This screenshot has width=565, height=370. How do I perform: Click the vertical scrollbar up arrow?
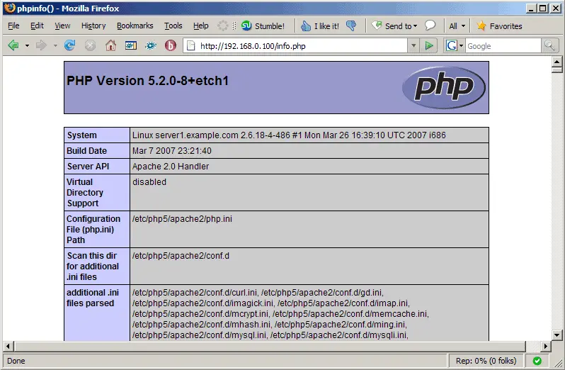click(557, 61)
